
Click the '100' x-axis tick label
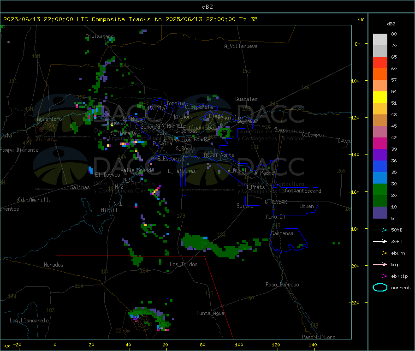239,345
